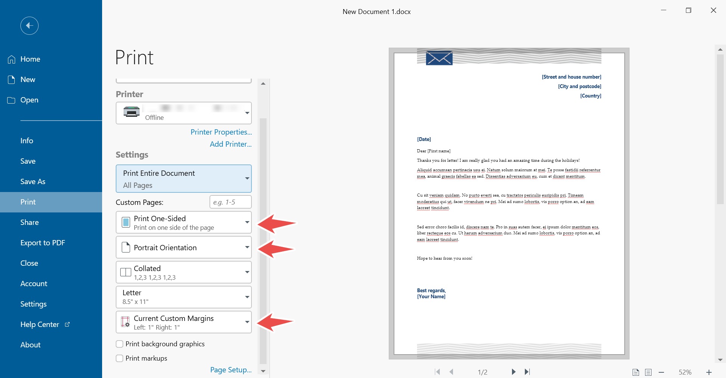The height and width of the screenshot is (378, 726).
Task: Toggle the Print markups checkbox
Action: (119, 358)
